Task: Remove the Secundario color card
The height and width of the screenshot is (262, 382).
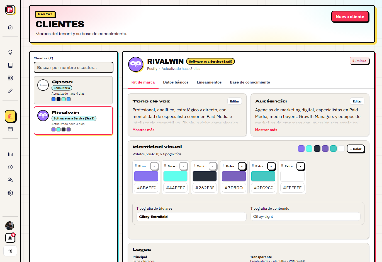Action: (183, 166)
